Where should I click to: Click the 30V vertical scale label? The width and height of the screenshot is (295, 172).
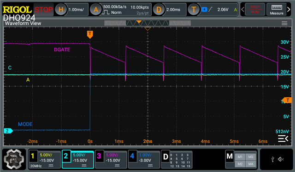[x=284, y=42]
